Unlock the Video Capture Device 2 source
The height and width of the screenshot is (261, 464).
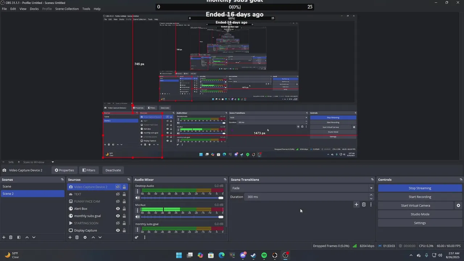point(124,187)
